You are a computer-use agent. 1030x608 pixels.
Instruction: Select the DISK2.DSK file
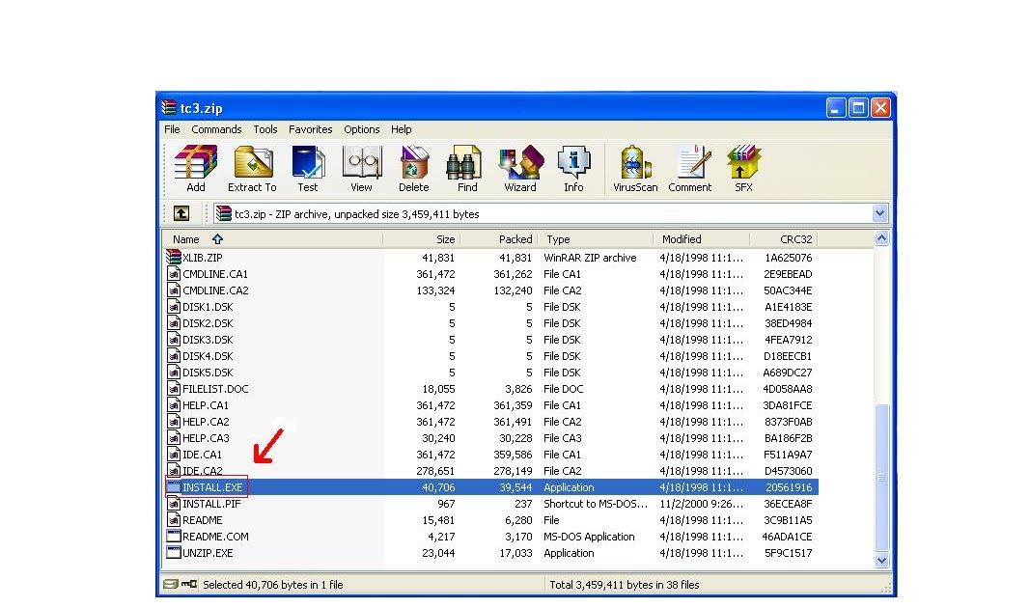[208, 323]
